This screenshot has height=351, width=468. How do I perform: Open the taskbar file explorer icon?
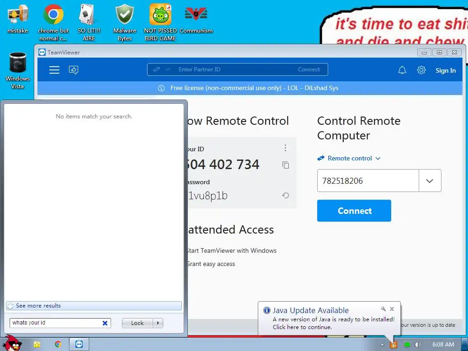tap(37, 345)
